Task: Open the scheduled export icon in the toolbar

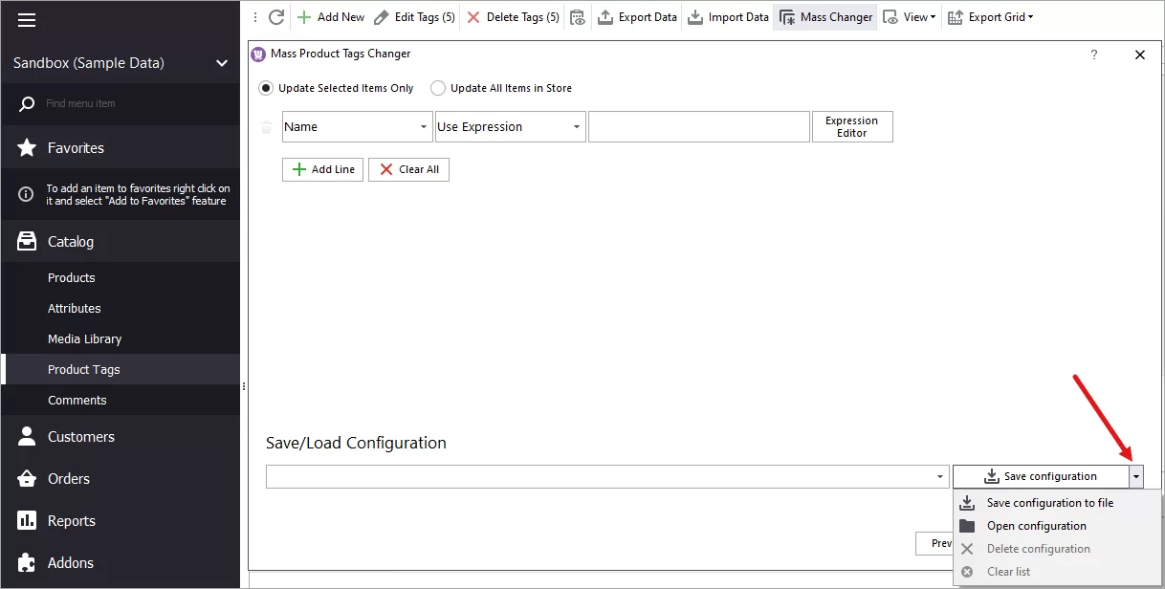Action: 578,16
